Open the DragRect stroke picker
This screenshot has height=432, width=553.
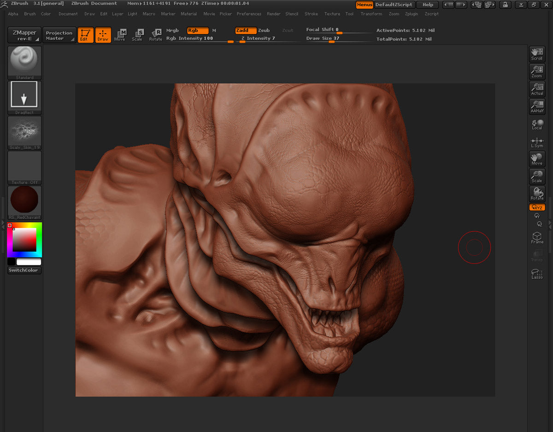(x=24, y=98)
